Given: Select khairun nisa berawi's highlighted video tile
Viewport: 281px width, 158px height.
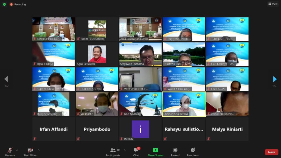Looking at the screenshot, I should 184,104.
